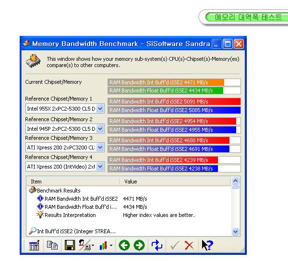The height and width of the screenshot is (261, 288).
Task: Click the orange current Int 4471 MB/s bar
Action: (166, 82)
